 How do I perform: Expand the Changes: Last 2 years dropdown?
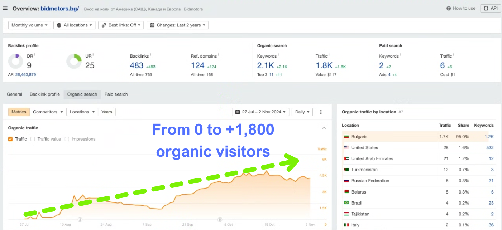177,25
